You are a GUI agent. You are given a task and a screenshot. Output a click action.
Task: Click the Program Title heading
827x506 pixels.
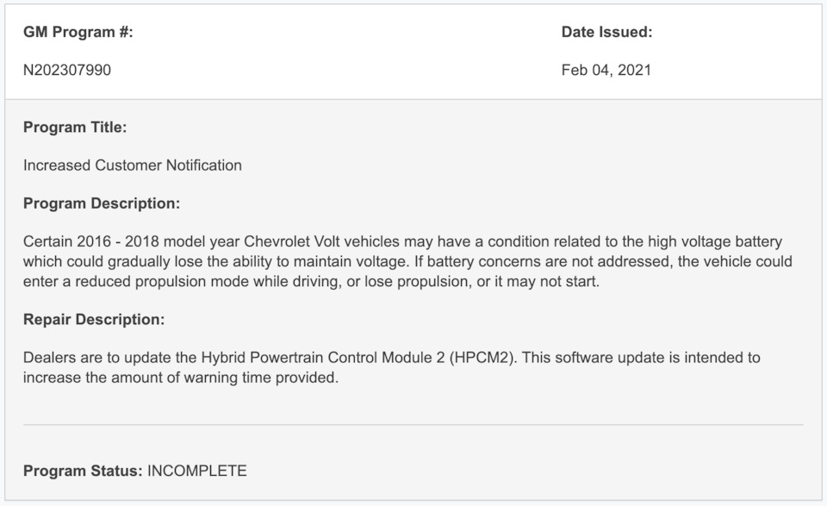coord(75,128)
